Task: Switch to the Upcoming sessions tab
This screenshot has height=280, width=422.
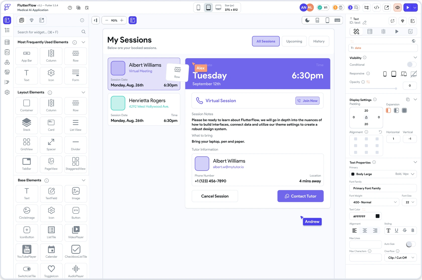Action: [294, 41]
